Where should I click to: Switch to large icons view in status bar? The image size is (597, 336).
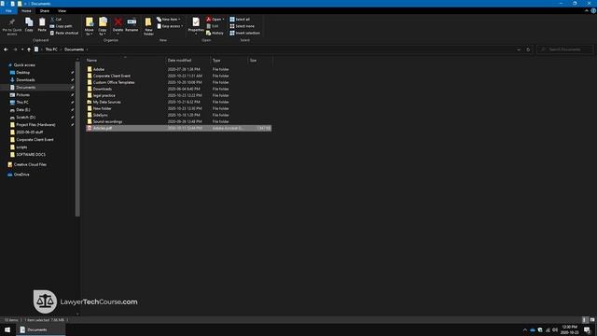[x=592, y=320]
